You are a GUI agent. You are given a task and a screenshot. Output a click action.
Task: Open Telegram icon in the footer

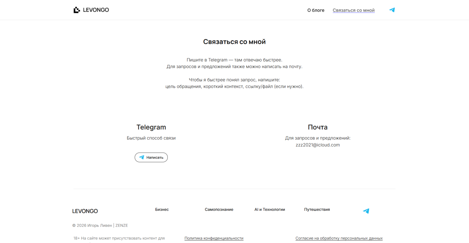click(x=366, y=211)
